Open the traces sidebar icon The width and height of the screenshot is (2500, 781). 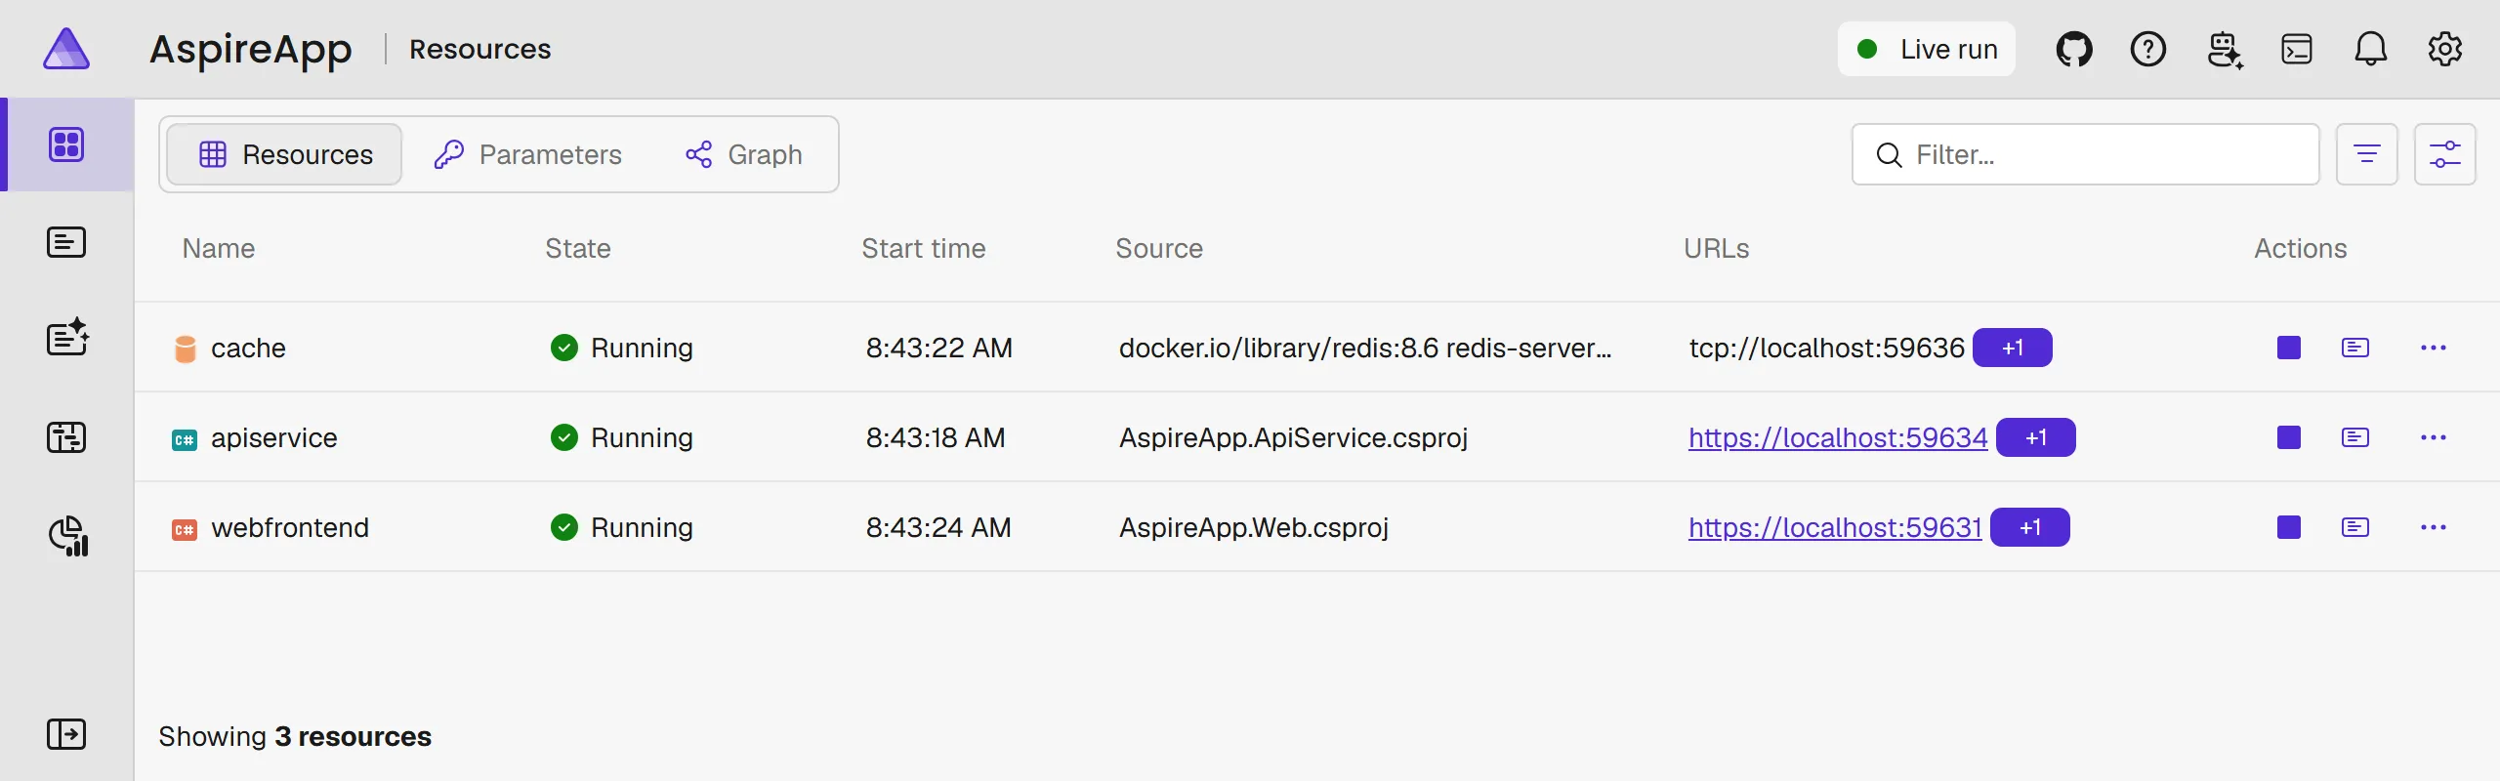[66, 437]
